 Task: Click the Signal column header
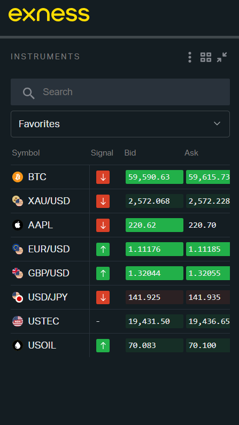tap(102, 153)
